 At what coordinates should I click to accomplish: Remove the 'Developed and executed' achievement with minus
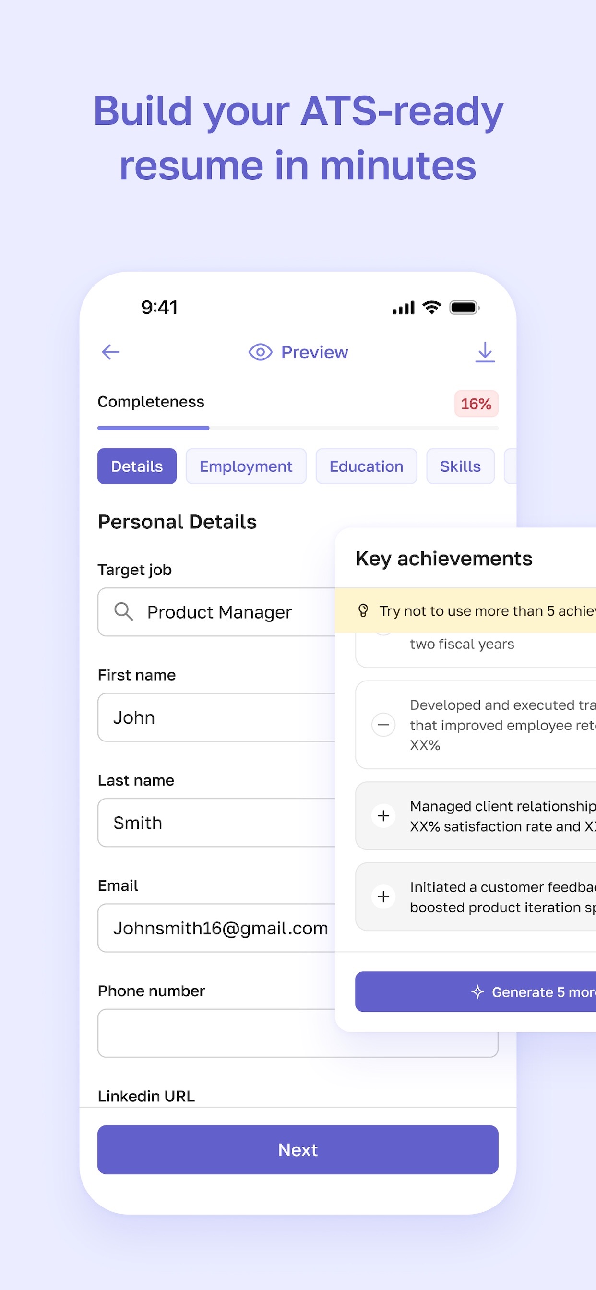[383, 725]
